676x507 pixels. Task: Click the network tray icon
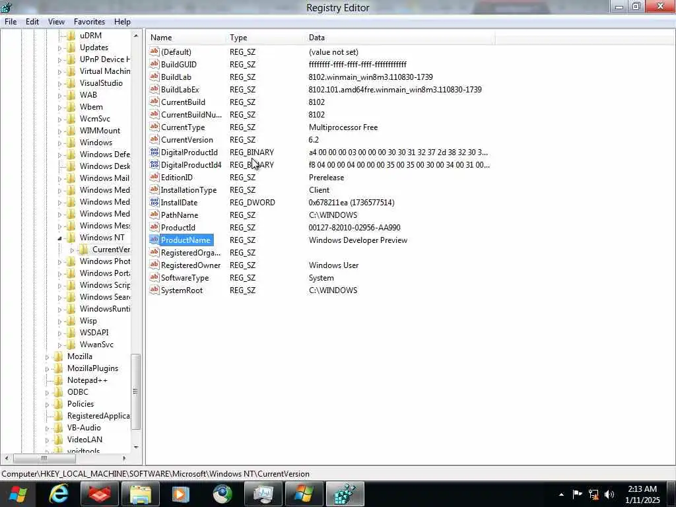tap(593, 494)
